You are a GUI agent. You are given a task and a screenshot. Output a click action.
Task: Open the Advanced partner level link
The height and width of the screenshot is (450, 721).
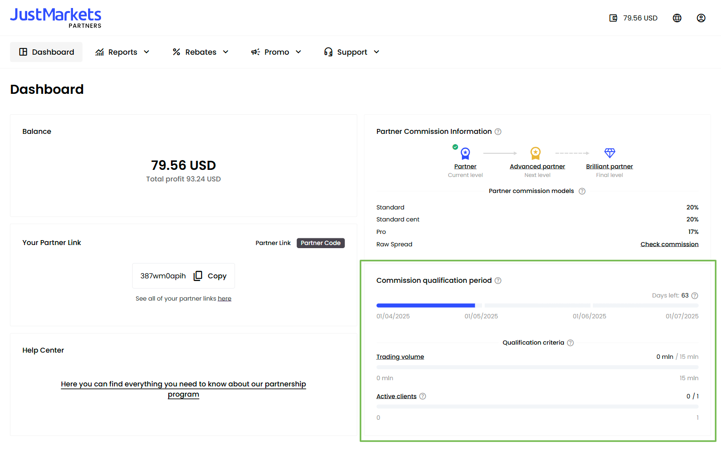tap(537, 166)
